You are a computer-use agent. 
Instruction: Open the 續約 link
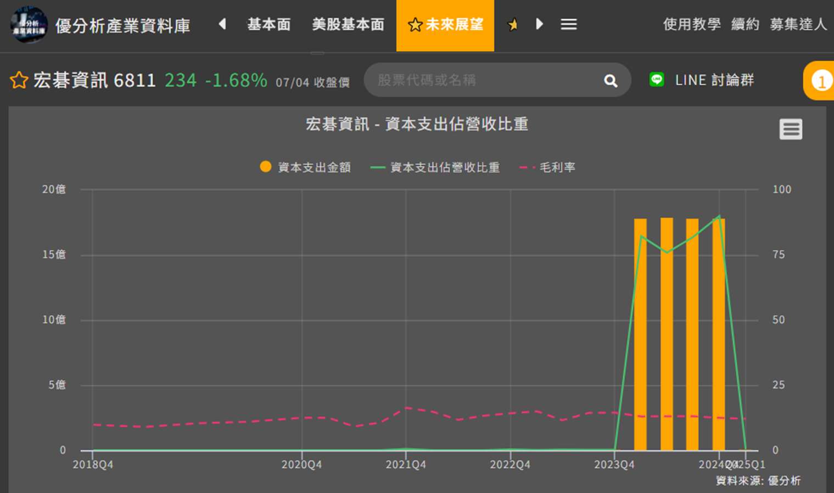pyautogui.click(x=745, y=25)
